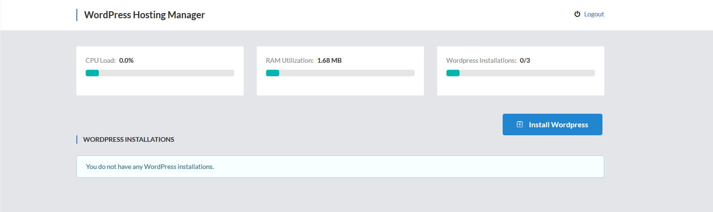
Task: Log out via the Logout link text
Action: point(594,14)
